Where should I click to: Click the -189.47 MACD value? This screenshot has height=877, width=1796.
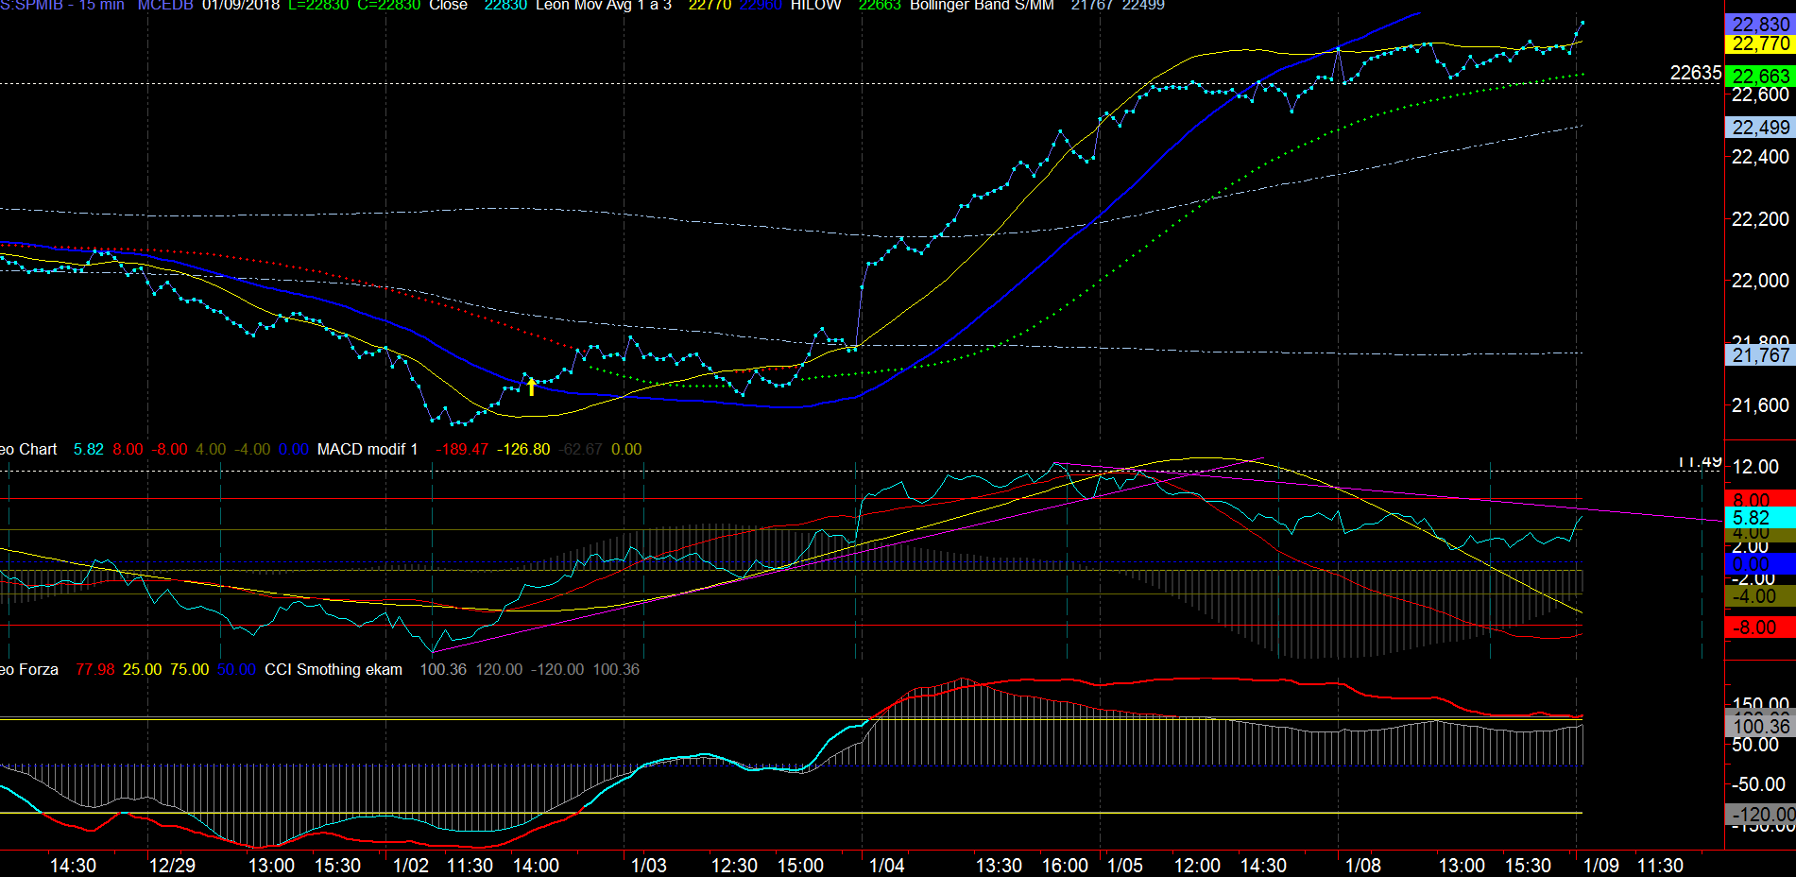[462, 449]
